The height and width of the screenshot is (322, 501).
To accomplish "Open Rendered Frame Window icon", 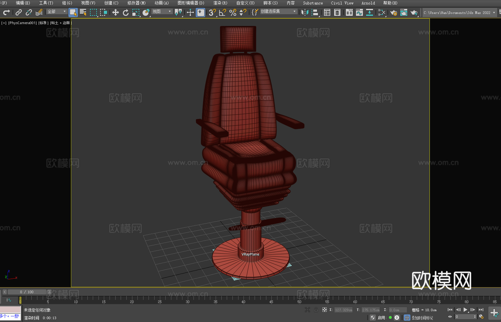I will point(404,12).
